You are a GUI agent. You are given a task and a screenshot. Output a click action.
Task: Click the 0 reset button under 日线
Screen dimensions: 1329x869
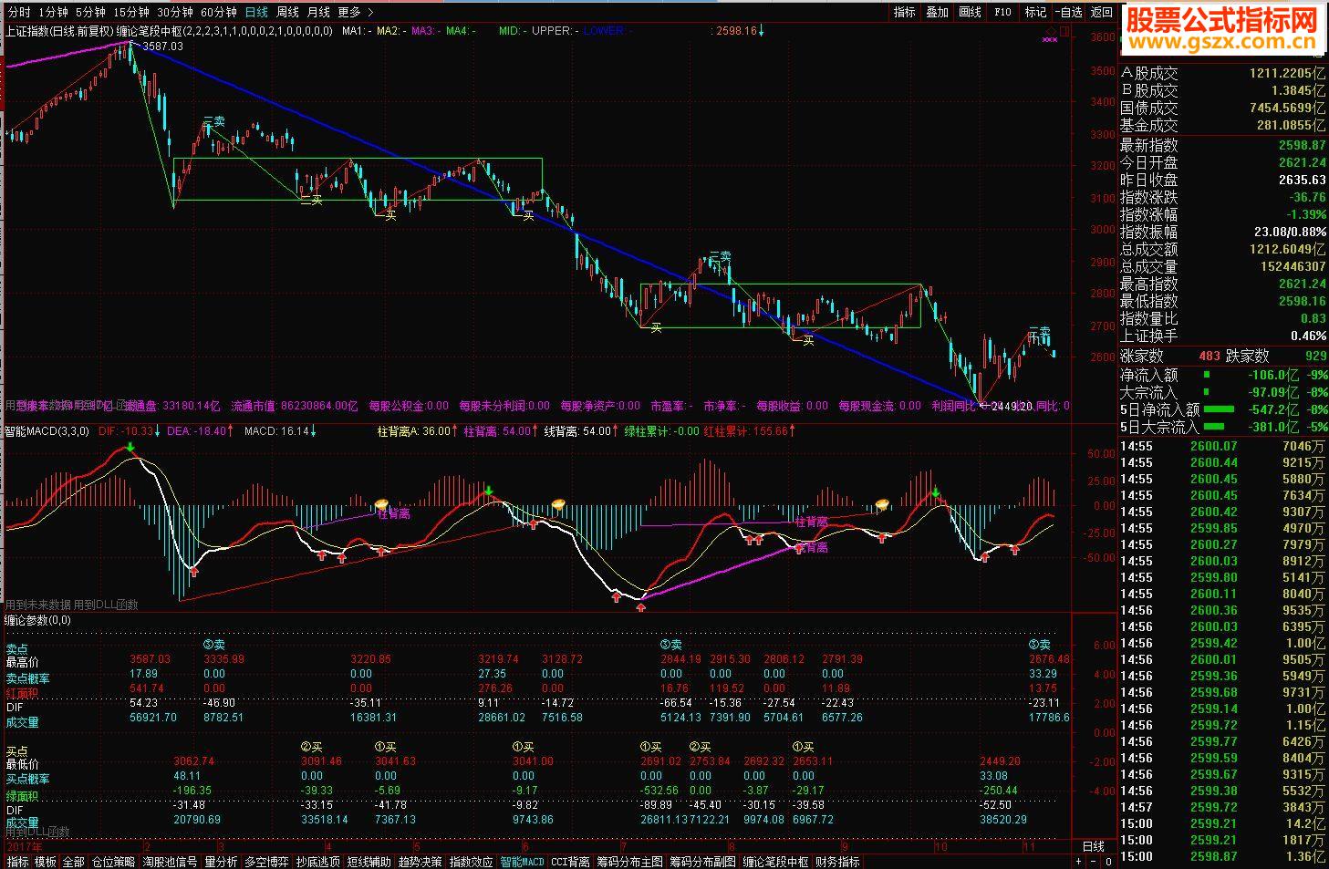coord(1107,861)
